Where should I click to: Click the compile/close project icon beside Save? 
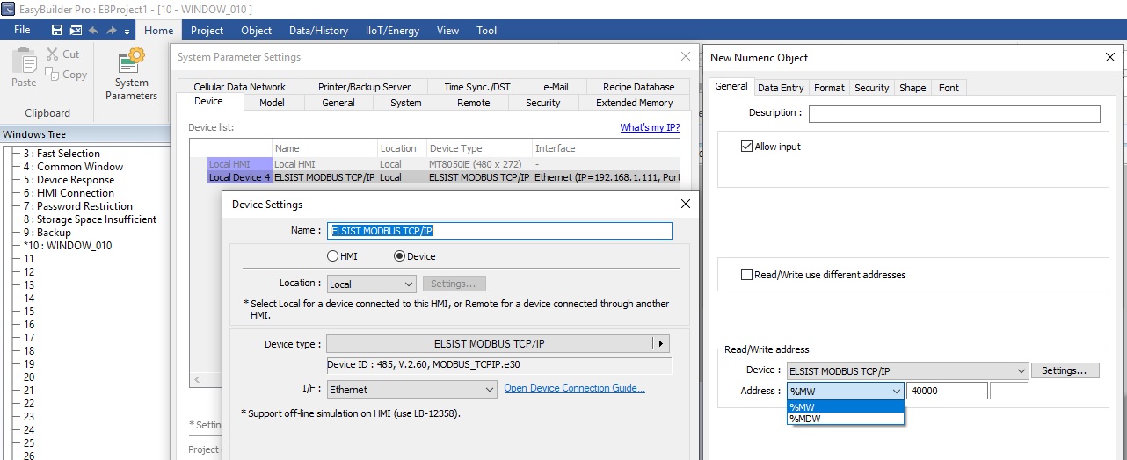[x=76, y=30]
